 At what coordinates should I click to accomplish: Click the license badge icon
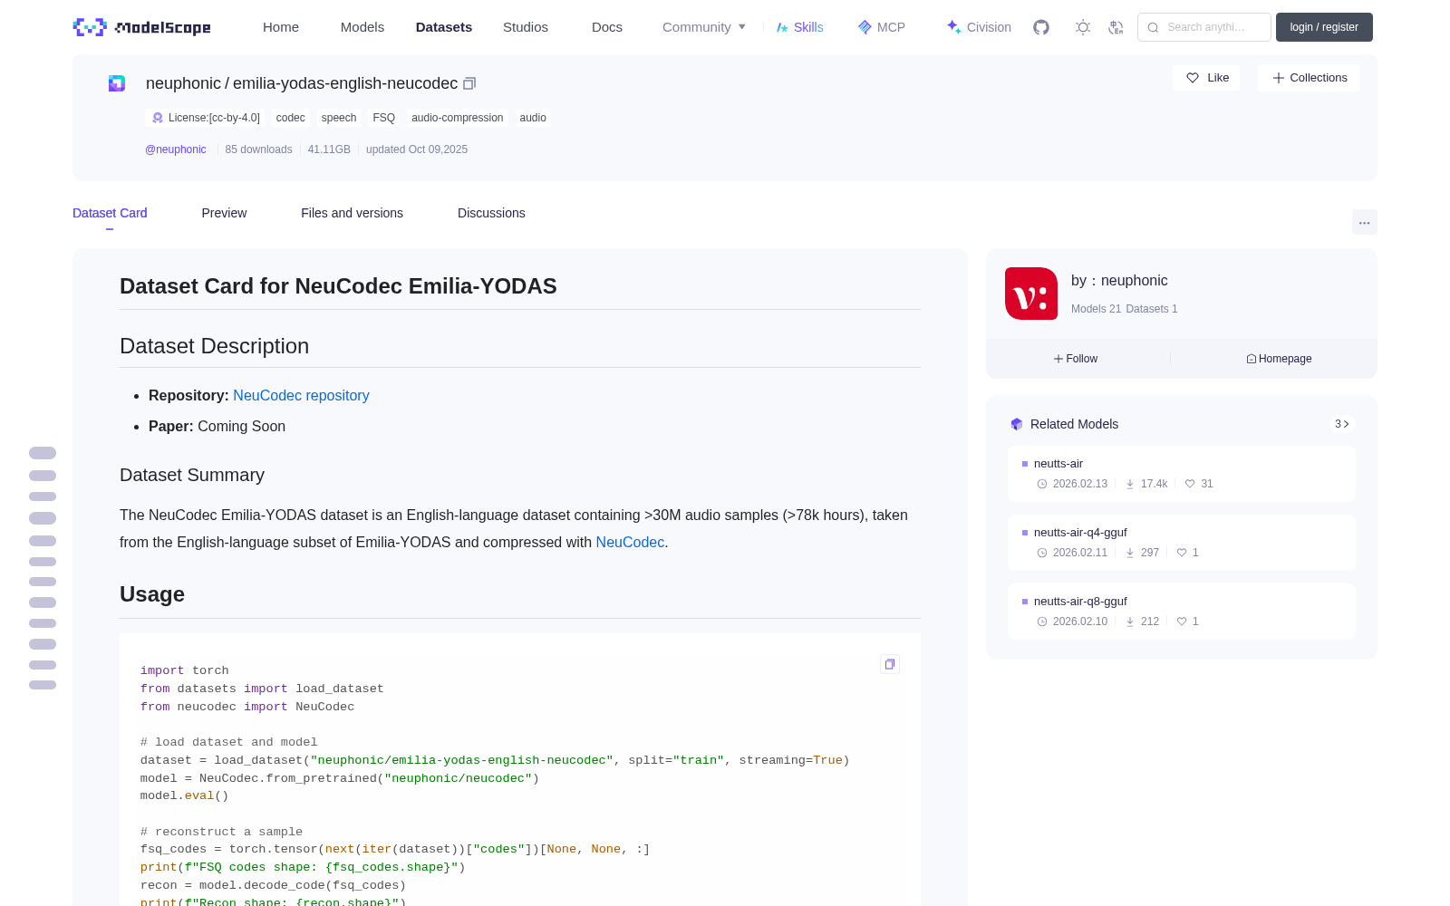click(158, 118)
